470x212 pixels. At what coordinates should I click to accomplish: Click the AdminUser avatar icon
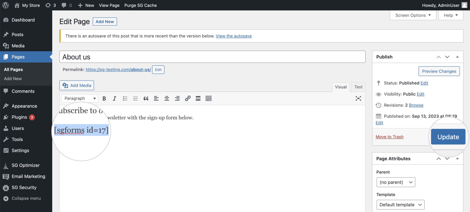pyautogui.click(x=464, y=5)
